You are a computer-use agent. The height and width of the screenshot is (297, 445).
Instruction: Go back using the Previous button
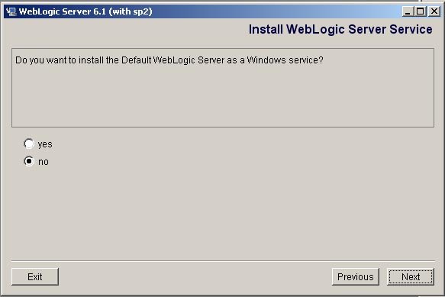pos(356,276)
